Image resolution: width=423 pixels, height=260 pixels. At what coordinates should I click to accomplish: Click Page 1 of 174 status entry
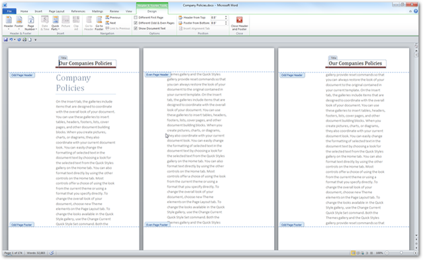coord(13,253)
